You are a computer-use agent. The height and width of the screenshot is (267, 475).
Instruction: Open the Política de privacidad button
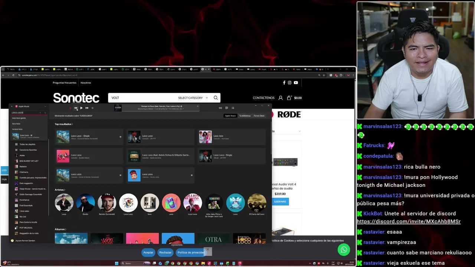point(191,253)
